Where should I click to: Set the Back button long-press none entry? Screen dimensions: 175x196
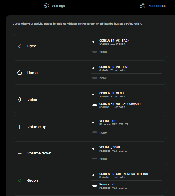[126, 52]
